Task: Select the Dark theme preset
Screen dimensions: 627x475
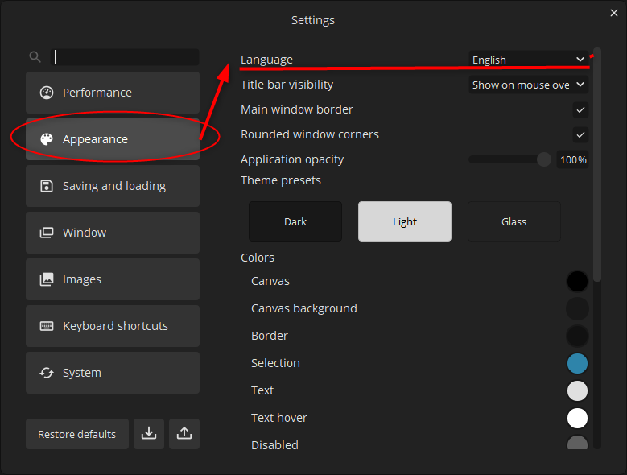Action: click(x=295, y=221)
